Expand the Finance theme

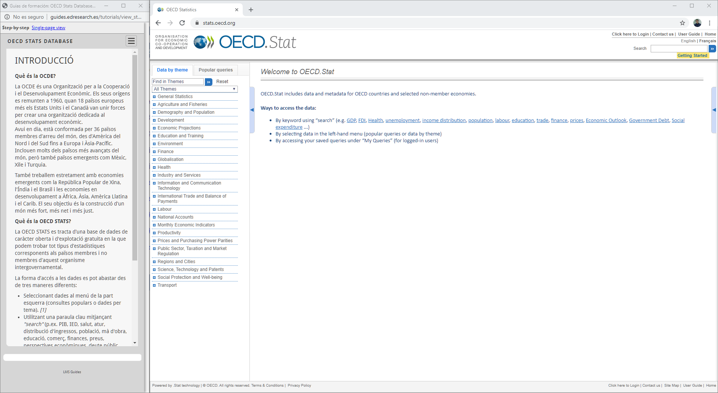[154, 152]
